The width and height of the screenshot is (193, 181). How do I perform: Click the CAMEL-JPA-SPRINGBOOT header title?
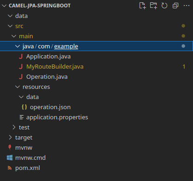40,6
